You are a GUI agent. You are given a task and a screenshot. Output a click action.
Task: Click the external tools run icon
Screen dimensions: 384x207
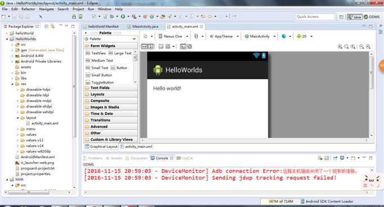(x=134, y=16)
